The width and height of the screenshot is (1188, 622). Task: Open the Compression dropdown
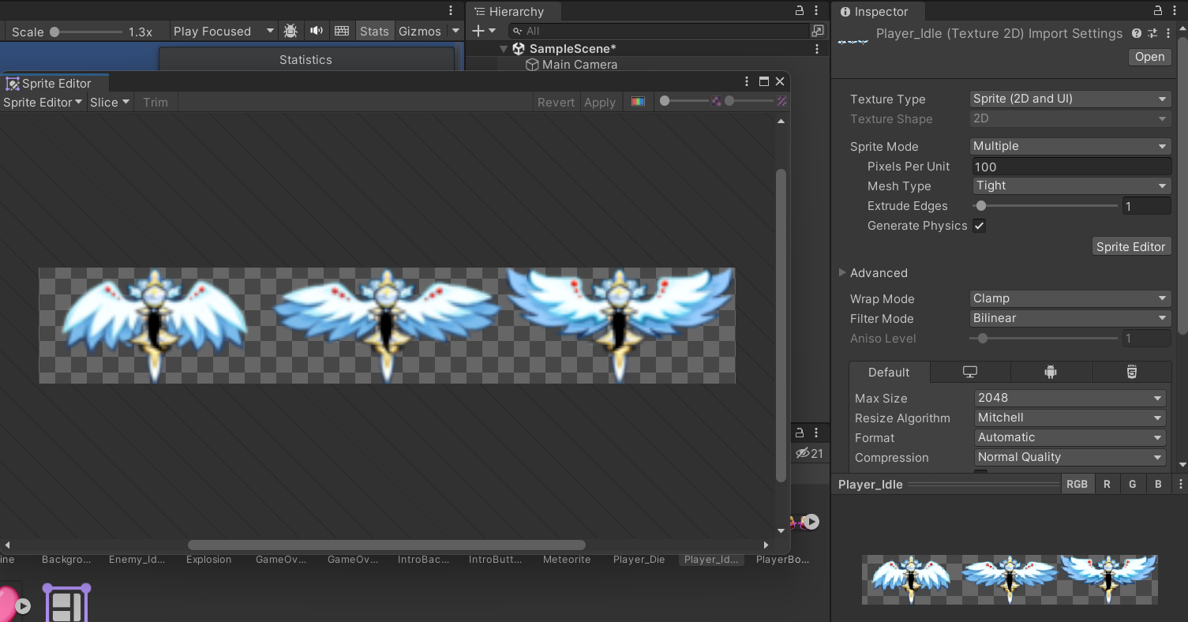pos(1070,457)
